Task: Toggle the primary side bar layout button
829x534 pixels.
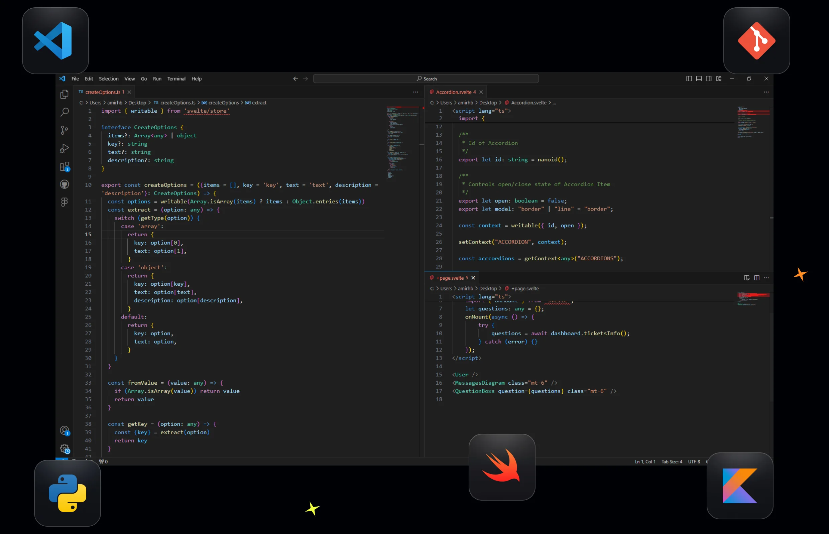Action: [x=689, y=79]
